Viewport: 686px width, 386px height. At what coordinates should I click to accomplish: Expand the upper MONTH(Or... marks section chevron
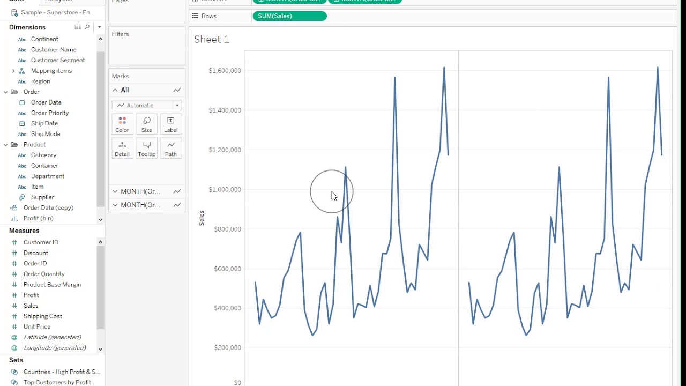pos(115,191)
